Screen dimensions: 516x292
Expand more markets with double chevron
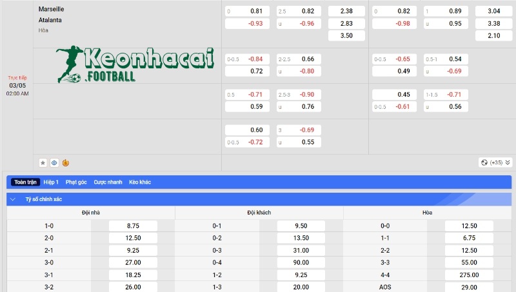508,162
